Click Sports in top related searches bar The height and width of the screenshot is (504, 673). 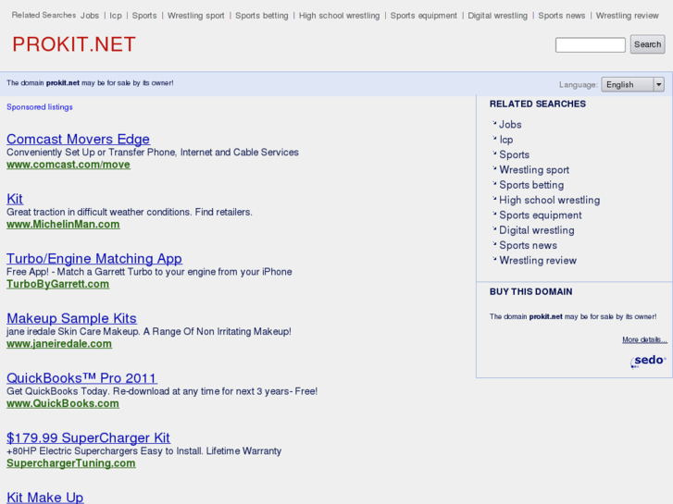[x=144, y=16]
